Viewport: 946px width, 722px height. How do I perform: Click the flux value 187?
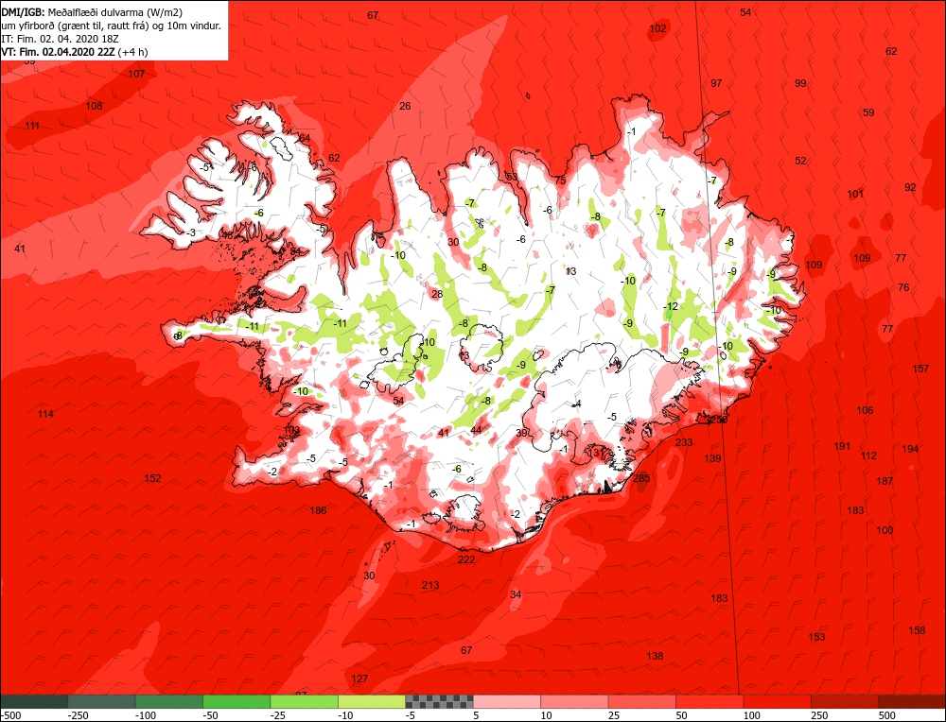pyautogui.click(x=885, y=481)
